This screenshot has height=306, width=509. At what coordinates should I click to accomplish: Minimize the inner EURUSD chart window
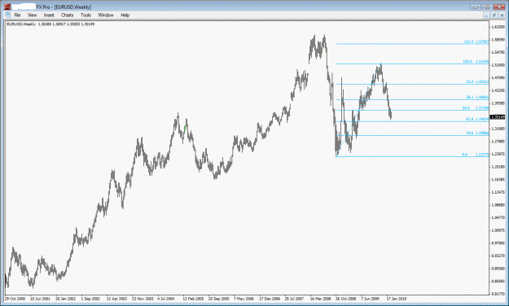(x=486, y=15)
